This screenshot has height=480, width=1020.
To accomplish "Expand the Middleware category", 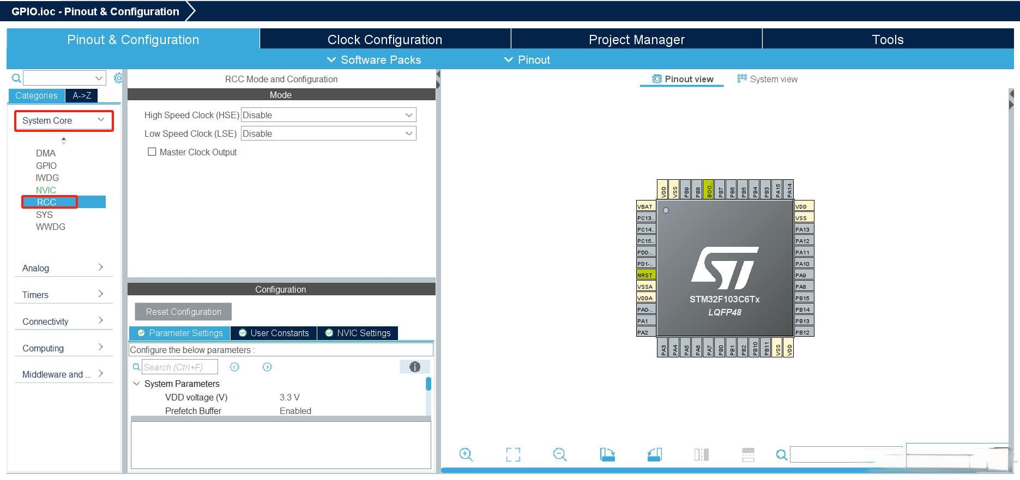I will coord(63,374).
